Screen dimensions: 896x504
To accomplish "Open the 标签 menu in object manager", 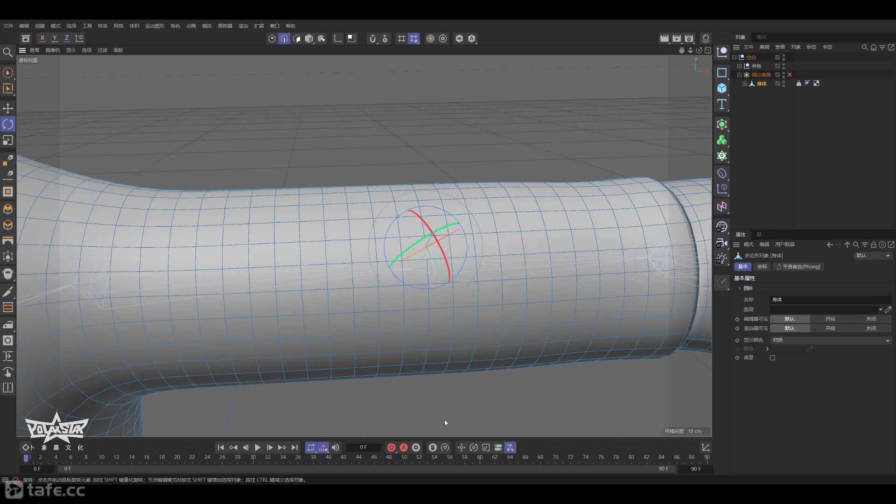I will (x=812, y=47).
